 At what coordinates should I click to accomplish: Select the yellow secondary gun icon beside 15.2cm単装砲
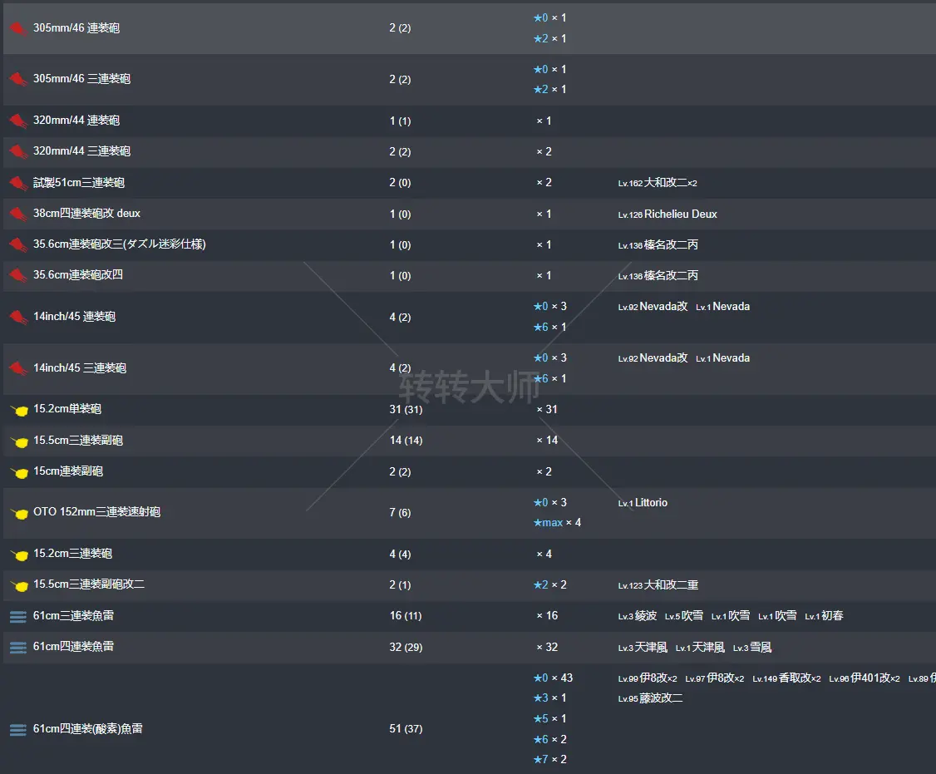(x=18, y=410)
